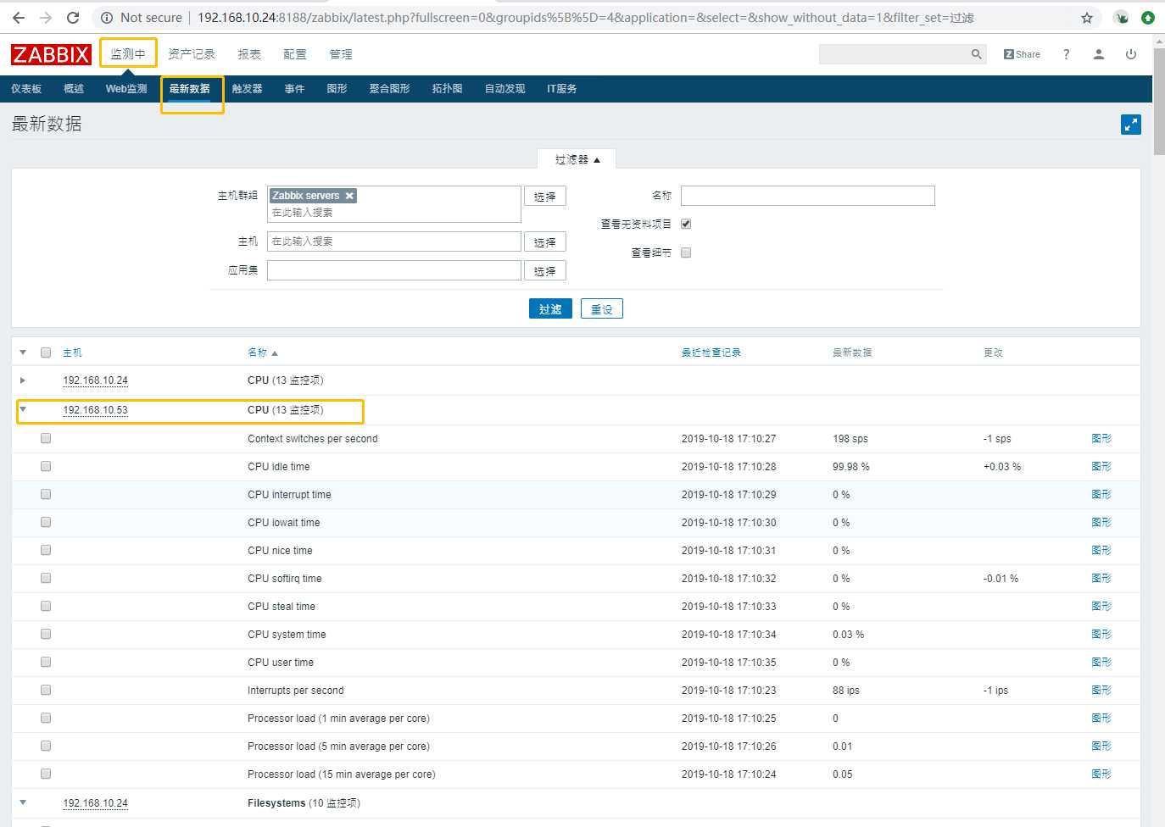Collapse all groups via header arrow

[23, 352]
